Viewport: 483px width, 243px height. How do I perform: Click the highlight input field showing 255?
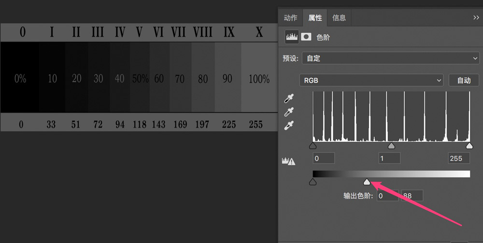(459, 159)
